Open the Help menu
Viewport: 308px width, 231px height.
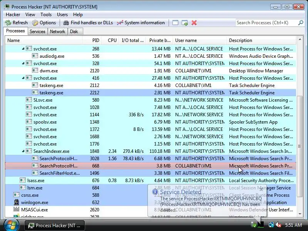tap(78, 15)
